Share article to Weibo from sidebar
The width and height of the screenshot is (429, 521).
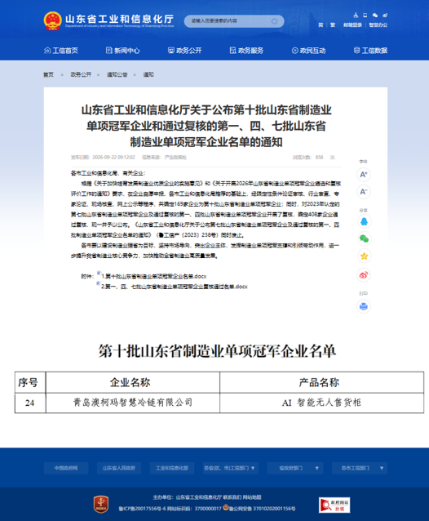364,275
